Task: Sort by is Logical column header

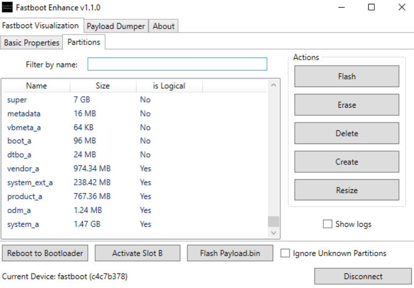Action: pos(169,86)
